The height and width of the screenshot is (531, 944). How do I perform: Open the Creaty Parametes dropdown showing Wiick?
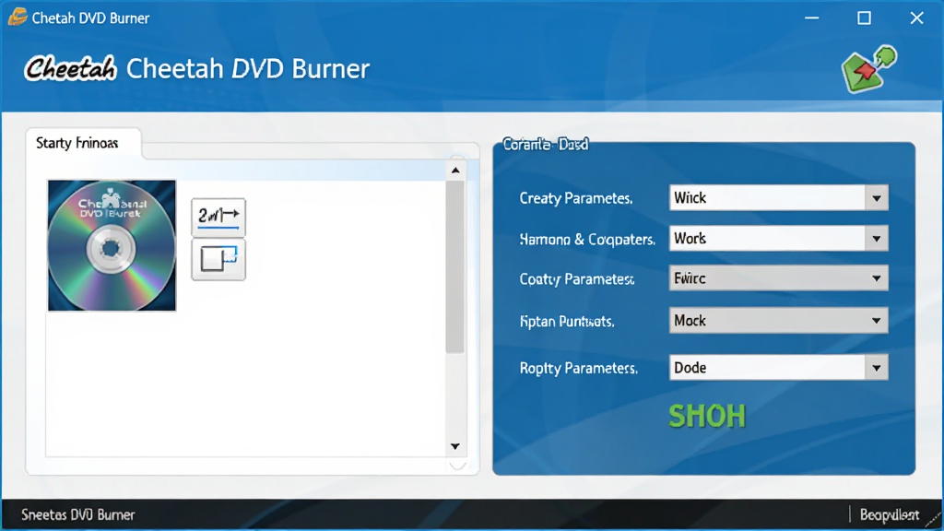click(x=778, y=197)
